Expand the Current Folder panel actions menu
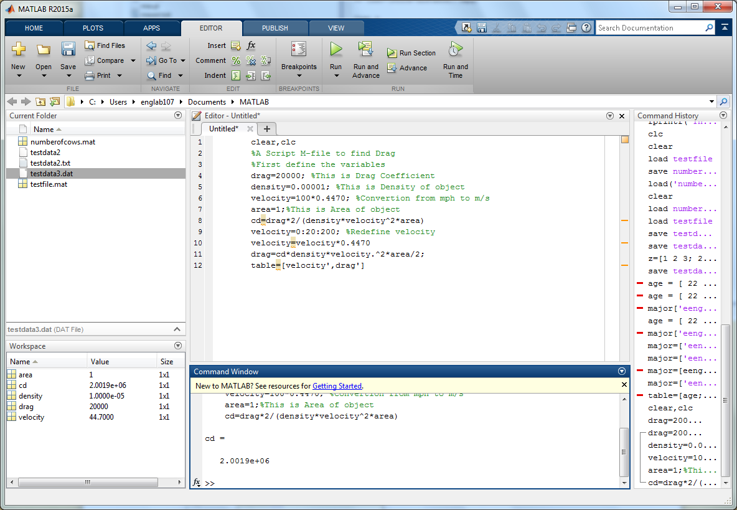The image size is (737, 510). pos(178,115)
